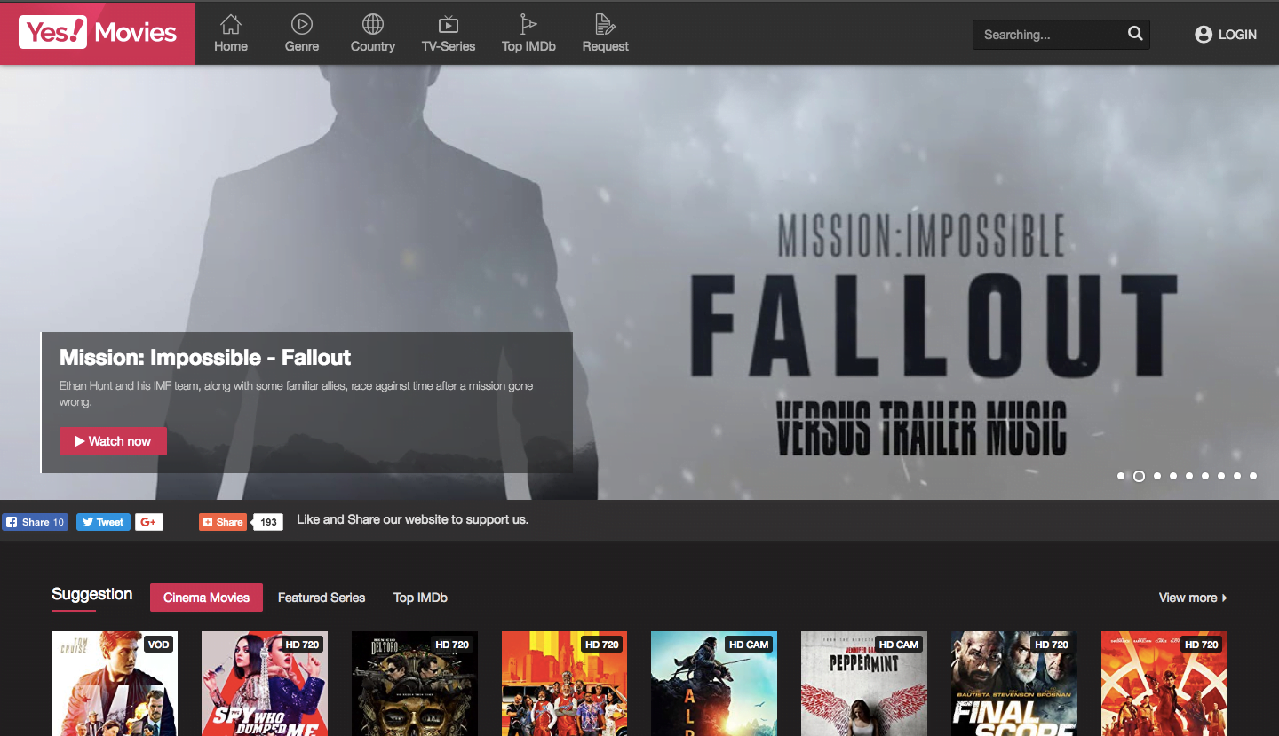1279x736 pixels.
Task: Open the Request page
Action: pos(606,34)
